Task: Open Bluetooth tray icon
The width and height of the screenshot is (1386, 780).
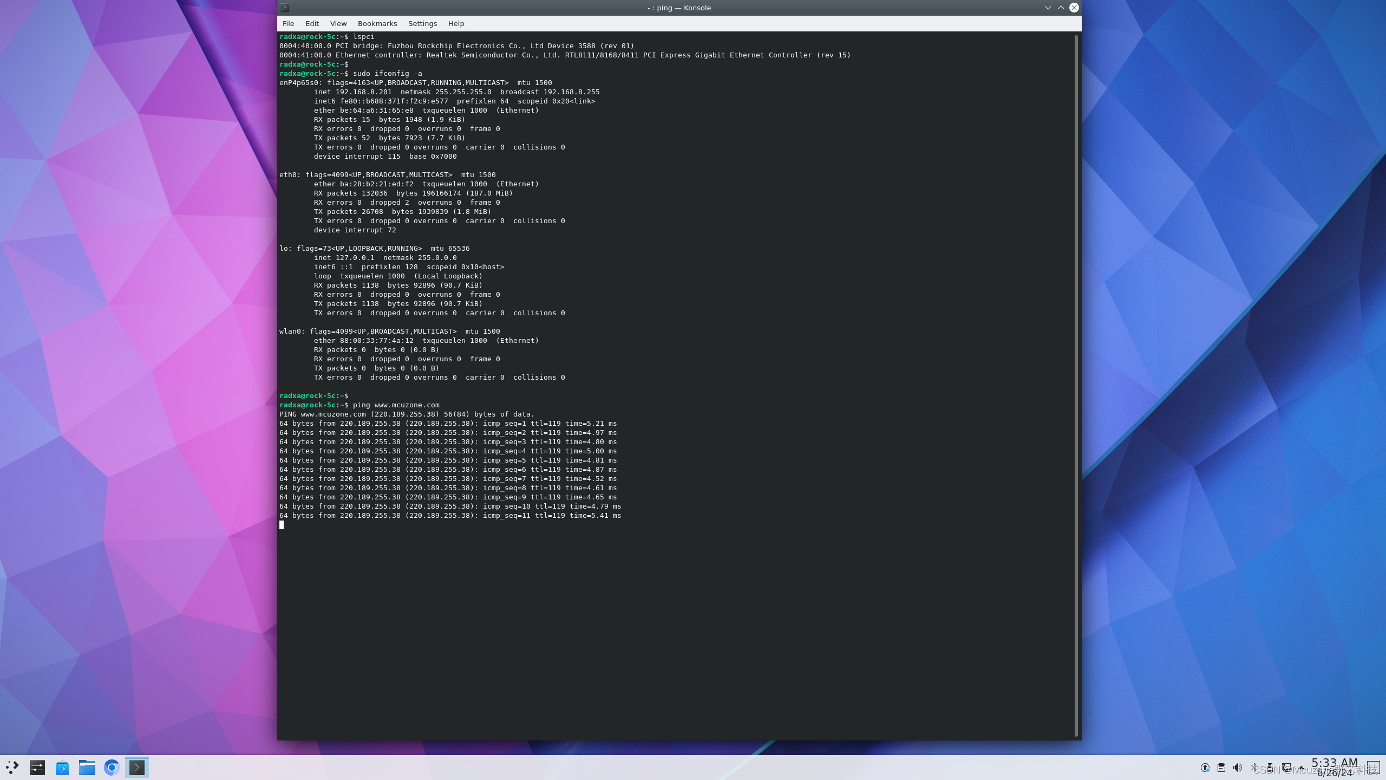Action: [1253, 768]
